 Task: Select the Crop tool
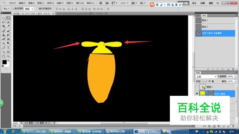[x=4, y=26]
